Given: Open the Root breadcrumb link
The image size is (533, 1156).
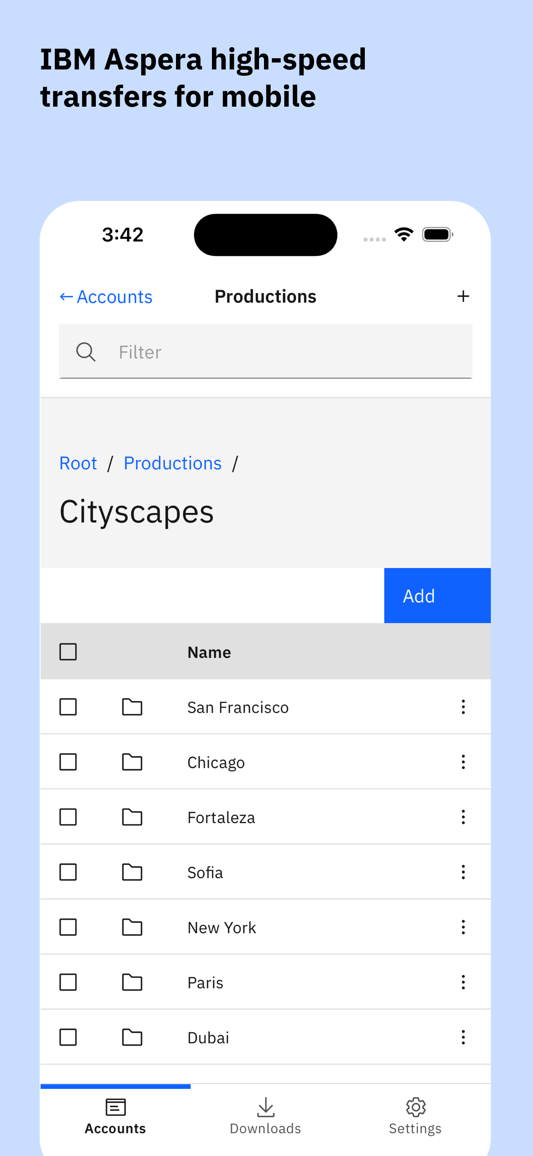Looking at the screenshot, I should pyautogui.click(x=78, y=463).
